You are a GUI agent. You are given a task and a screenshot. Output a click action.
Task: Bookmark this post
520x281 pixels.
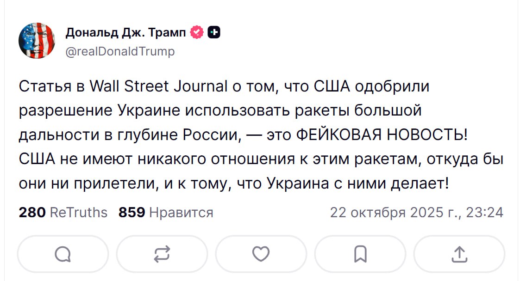[x=360, y=253]
